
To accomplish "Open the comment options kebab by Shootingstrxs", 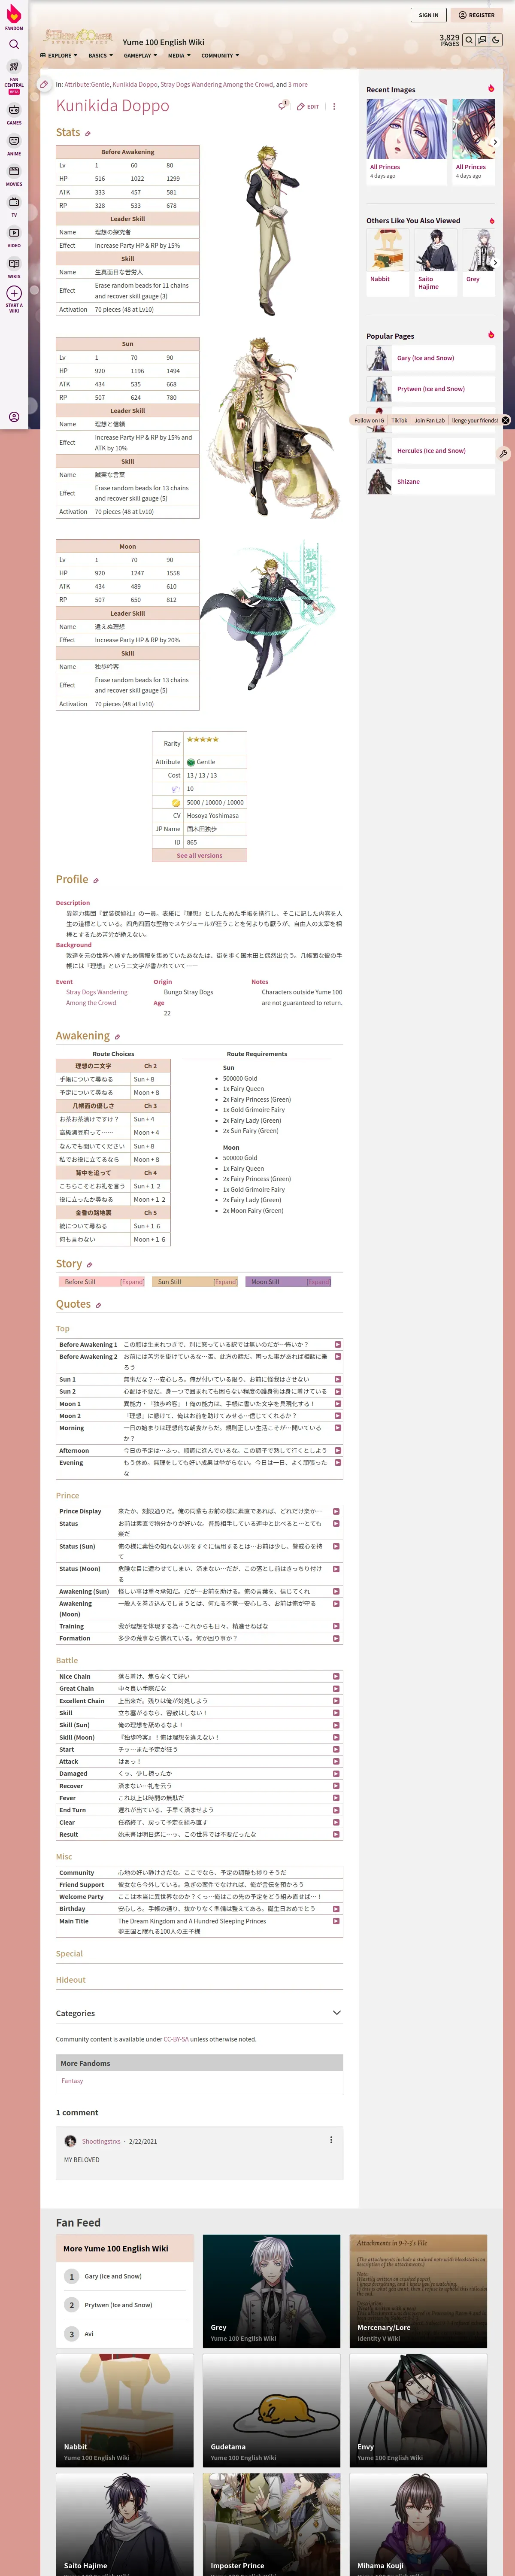I will click(x=331, y=2140).
